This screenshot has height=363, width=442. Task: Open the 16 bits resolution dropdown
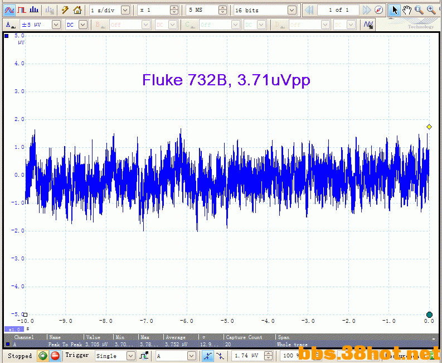coord(292,11)
